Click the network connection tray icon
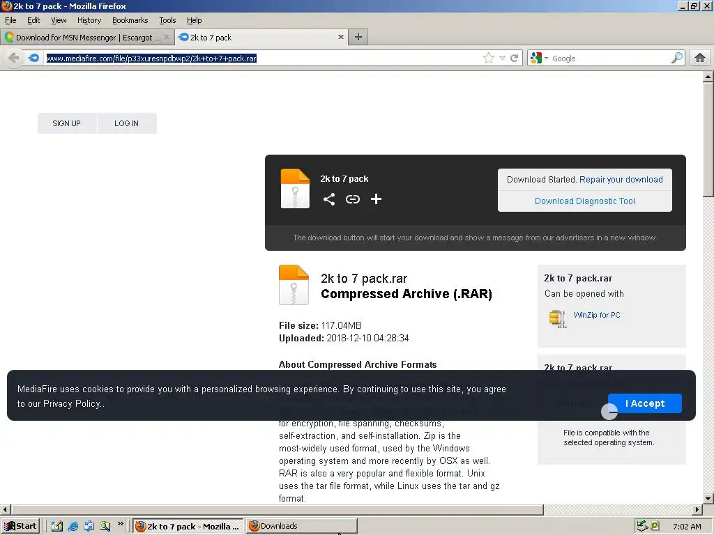Image resolution: width=714 pixels, height=535 pixels. [642, 527]
